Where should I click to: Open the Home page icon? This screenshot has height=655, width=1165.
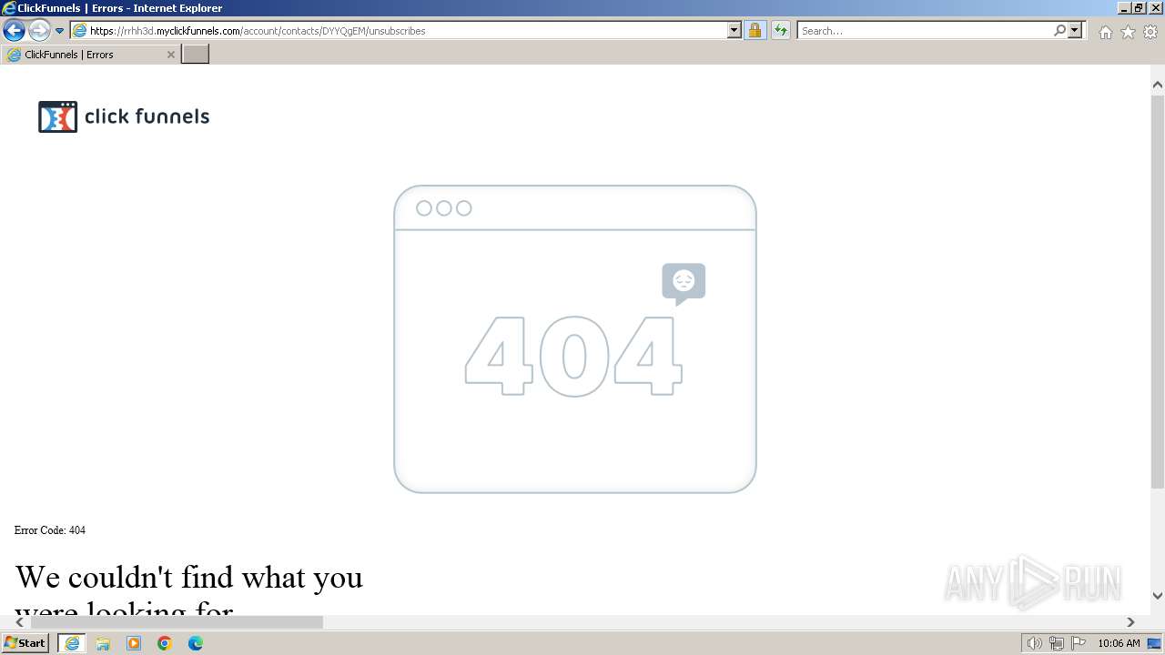pyautogui.click(x=1105, y=32)
